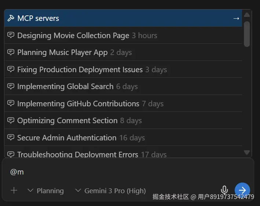Click chat icon beside Designing Movie Collection Page
This screenshot has height=206, width=260.
[x=11, y=36]
